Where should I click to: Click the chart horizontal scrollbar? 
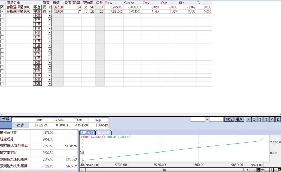(164, 170)
